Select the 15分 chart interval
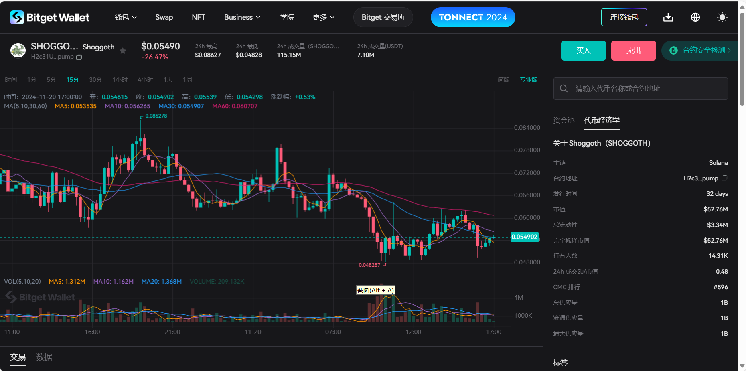The height and width of the screenshot is (371, 746). point(73,80)
